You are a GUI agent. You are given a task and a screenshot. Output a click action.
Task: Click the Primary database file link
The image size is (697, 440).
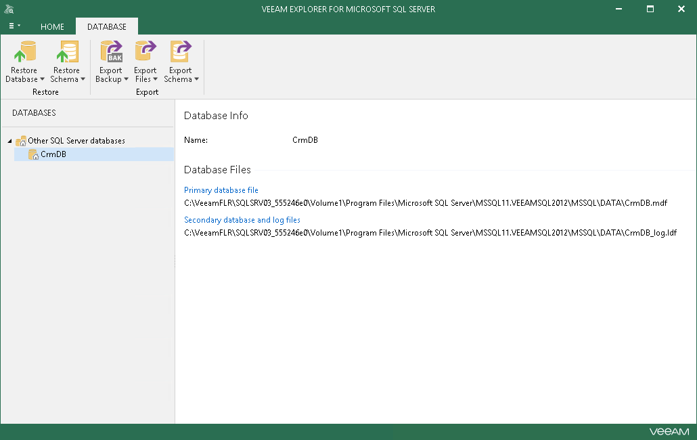[221, 190]
